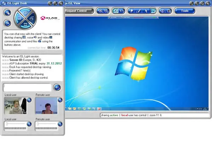The height and width of the screenshot is (159, 212).
Task: Open the Tools dropdown menu
Action: [x=185, y=11]
